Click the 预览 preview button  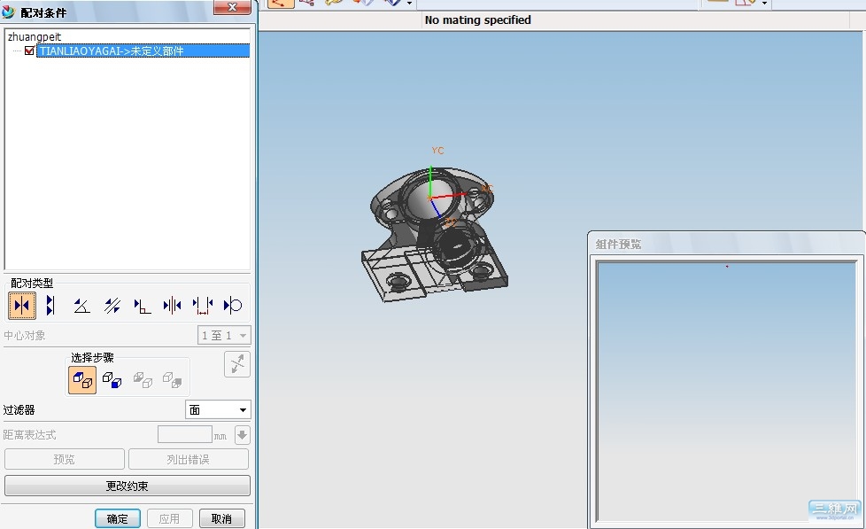click(64, 459)
